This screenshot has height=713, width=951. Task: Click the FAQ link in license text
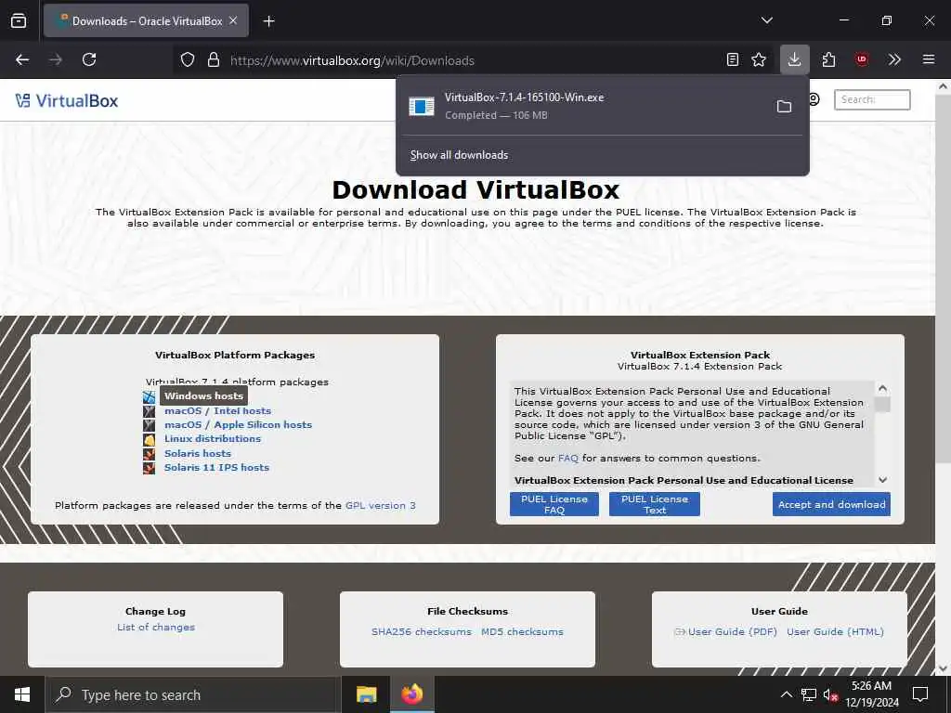(567, 459)
